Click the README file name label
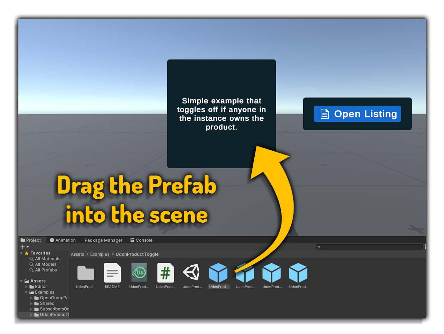 [x=112, y=287]
